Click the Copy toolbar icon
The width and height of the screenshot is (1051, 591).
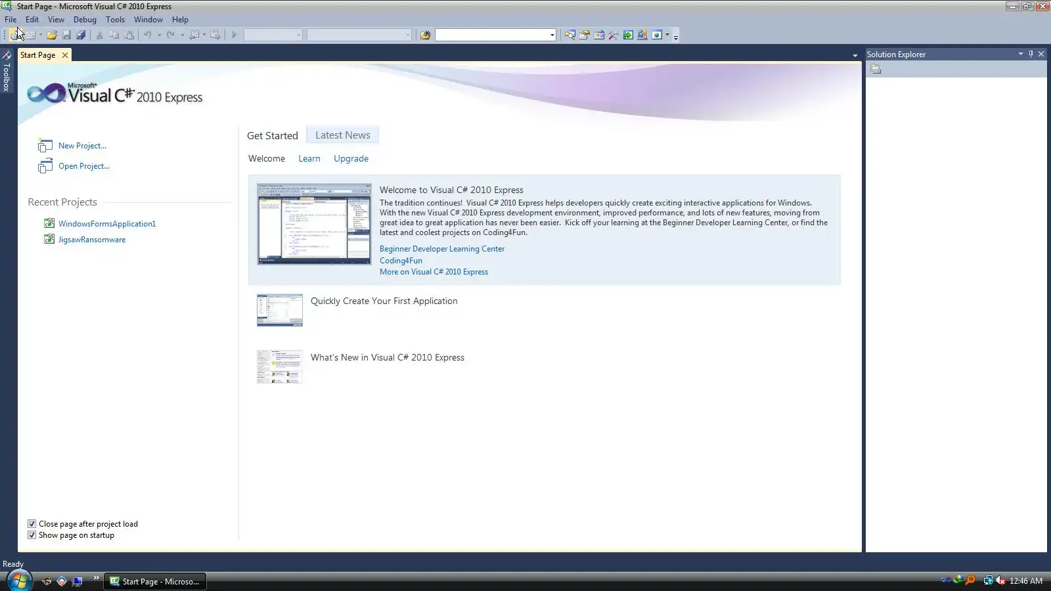(x=114, y=35)
